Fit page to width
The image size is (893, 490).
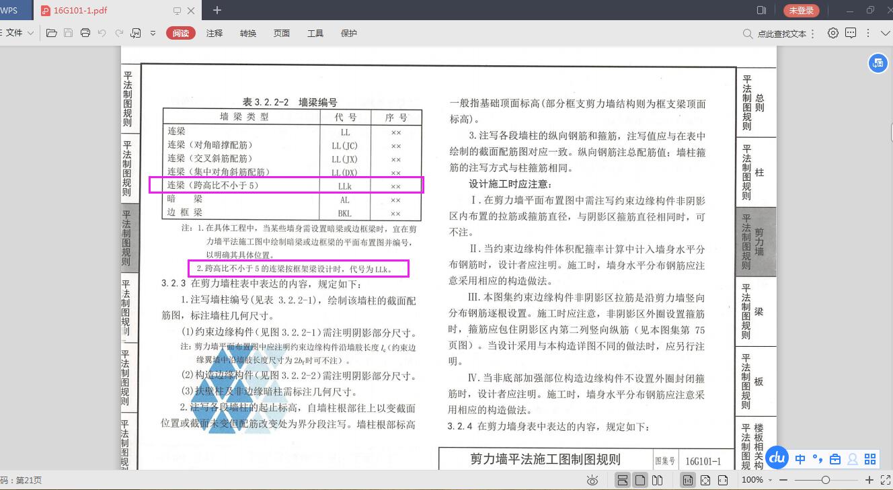[x=723, y=480]
